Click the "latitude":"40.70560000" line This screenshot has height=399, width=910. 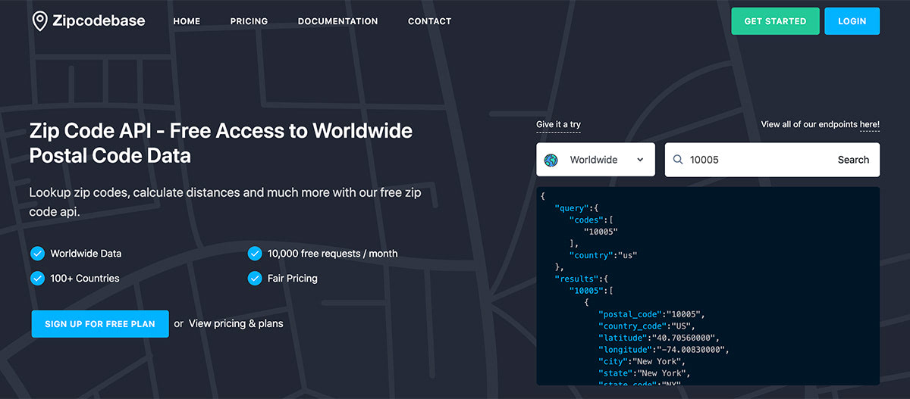[658, 338]
